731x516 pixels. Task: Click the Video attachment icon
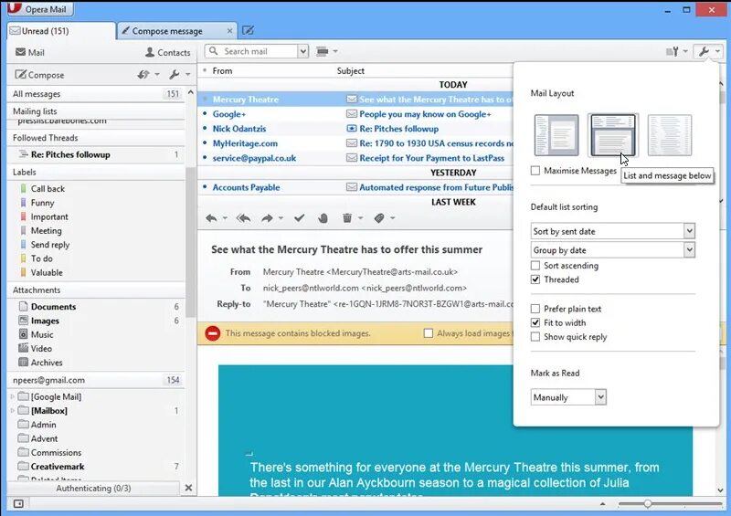point(24,348)
